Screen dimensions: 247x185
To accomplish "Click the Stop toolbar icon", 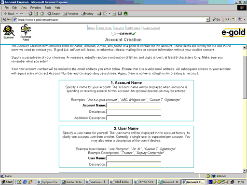I will [x=30, y=13].
